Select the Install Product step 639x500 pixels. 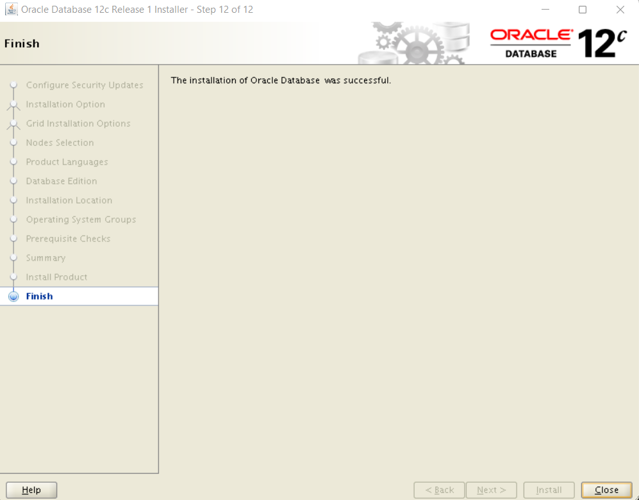[56, 277]
